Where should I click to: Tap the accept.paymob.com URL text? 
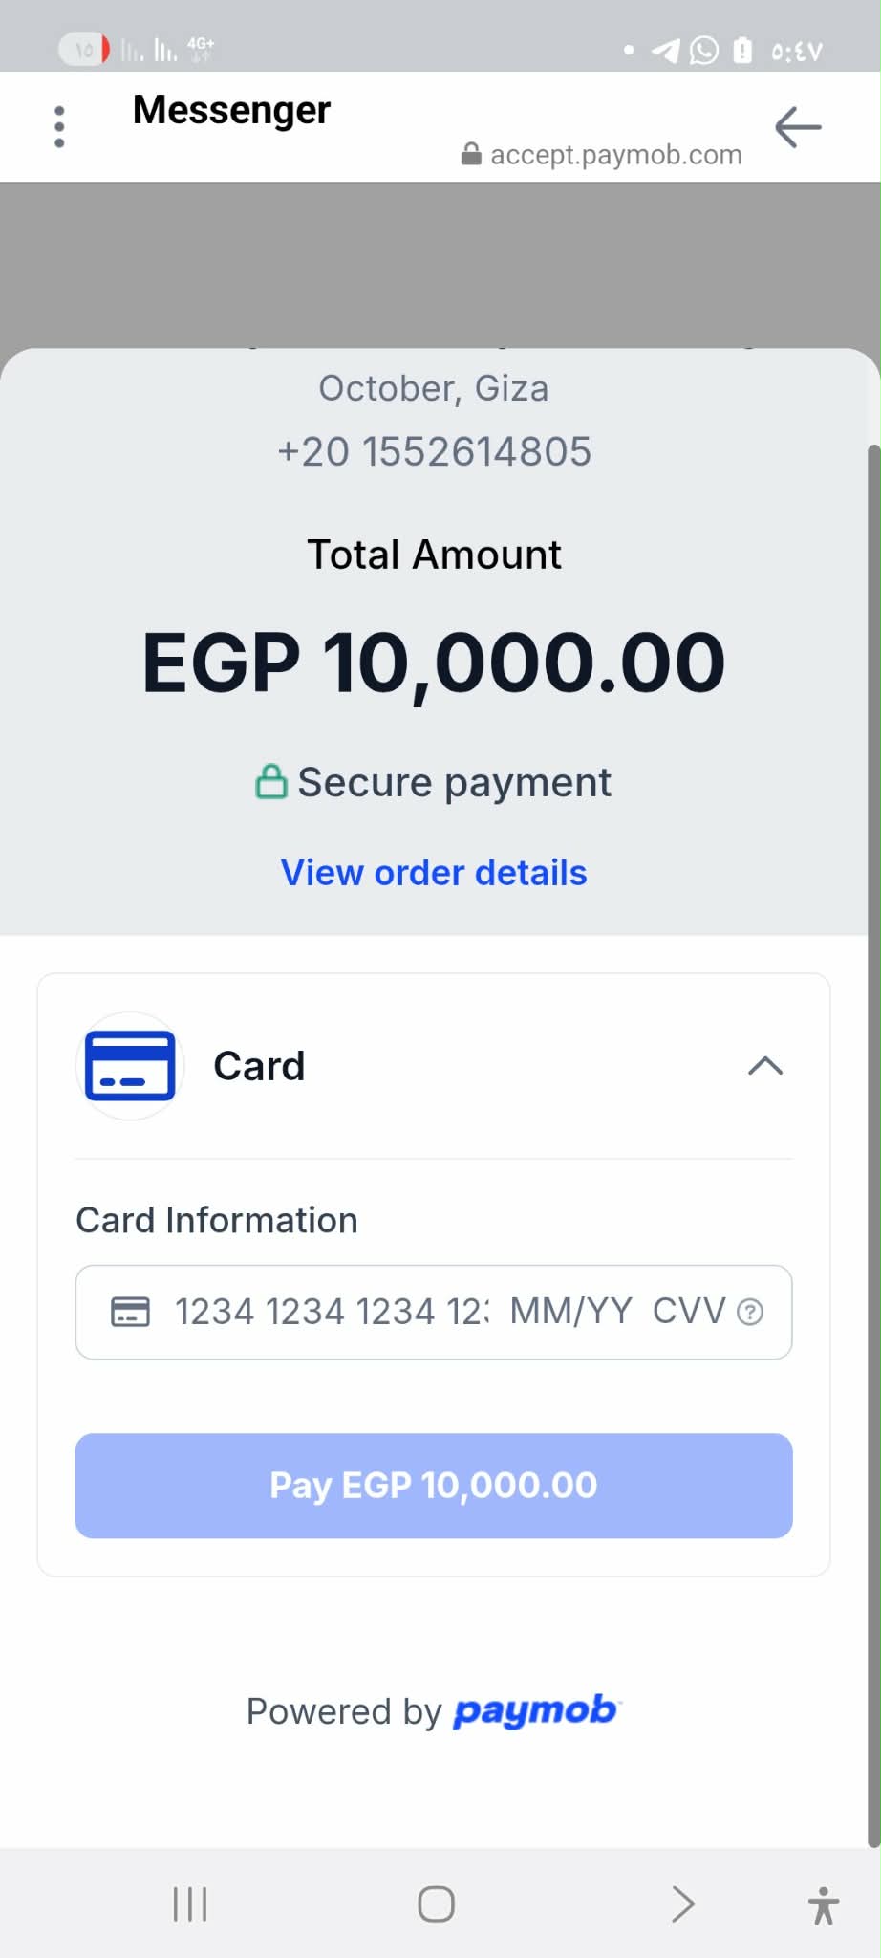(615, 154)
